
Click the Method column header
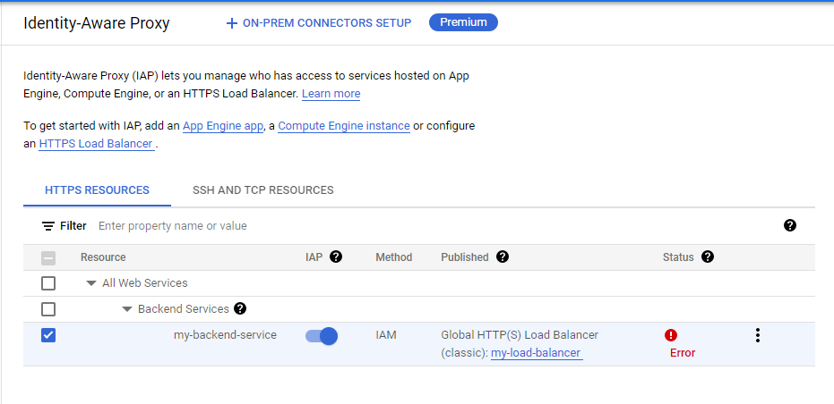(393, 257)
